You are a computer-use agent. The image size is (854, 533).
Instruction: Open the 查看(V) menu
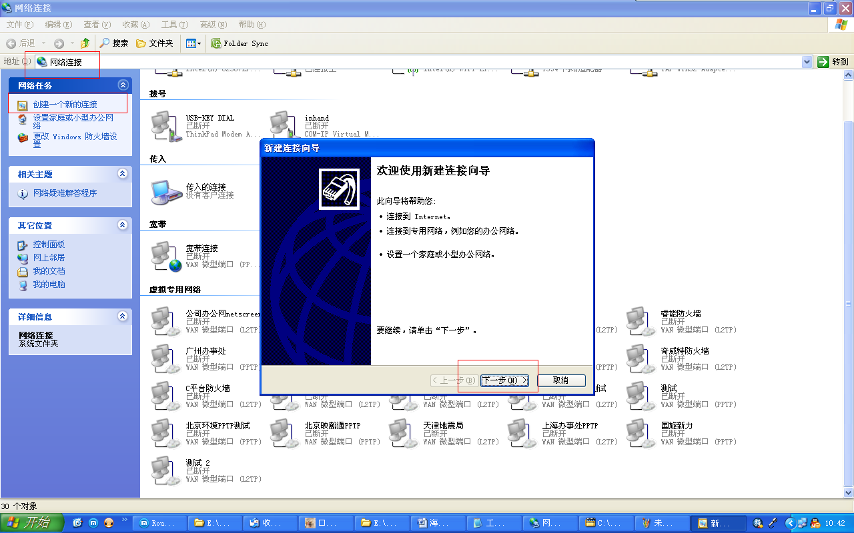pos(96,24)
